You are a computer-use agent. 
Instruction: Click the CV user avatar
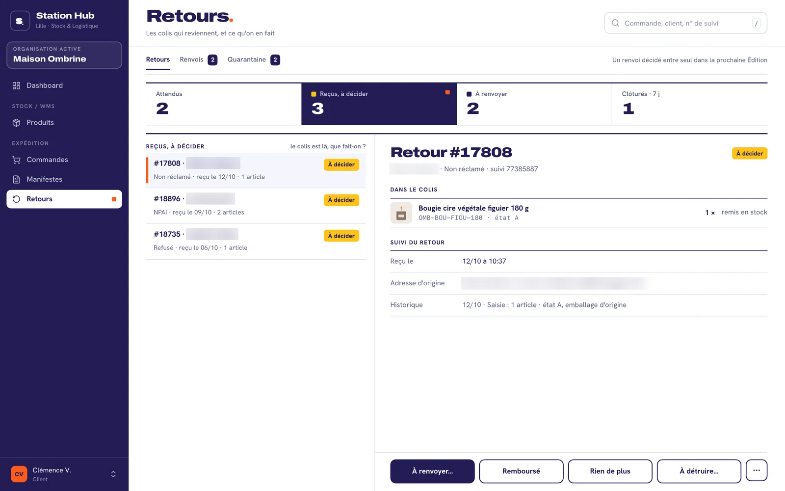pos(19,474)
